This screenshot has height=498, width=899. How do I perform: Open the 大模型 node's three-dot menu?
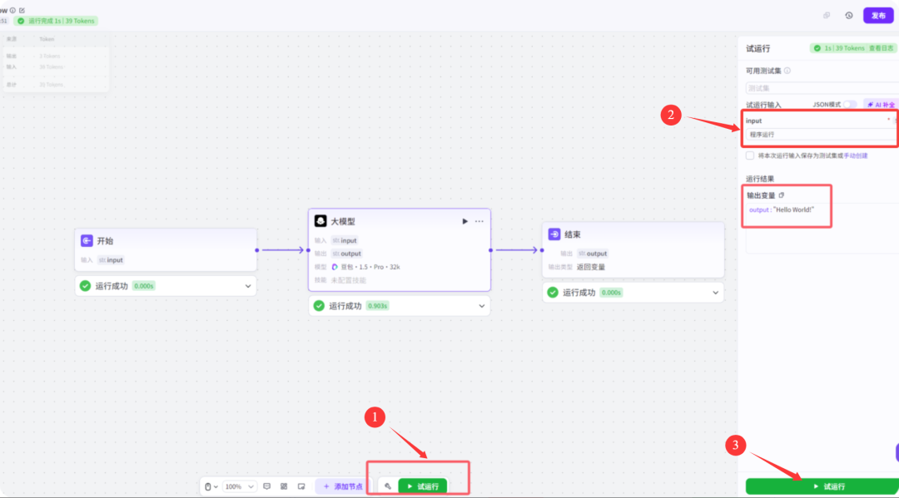pos(479,221)
